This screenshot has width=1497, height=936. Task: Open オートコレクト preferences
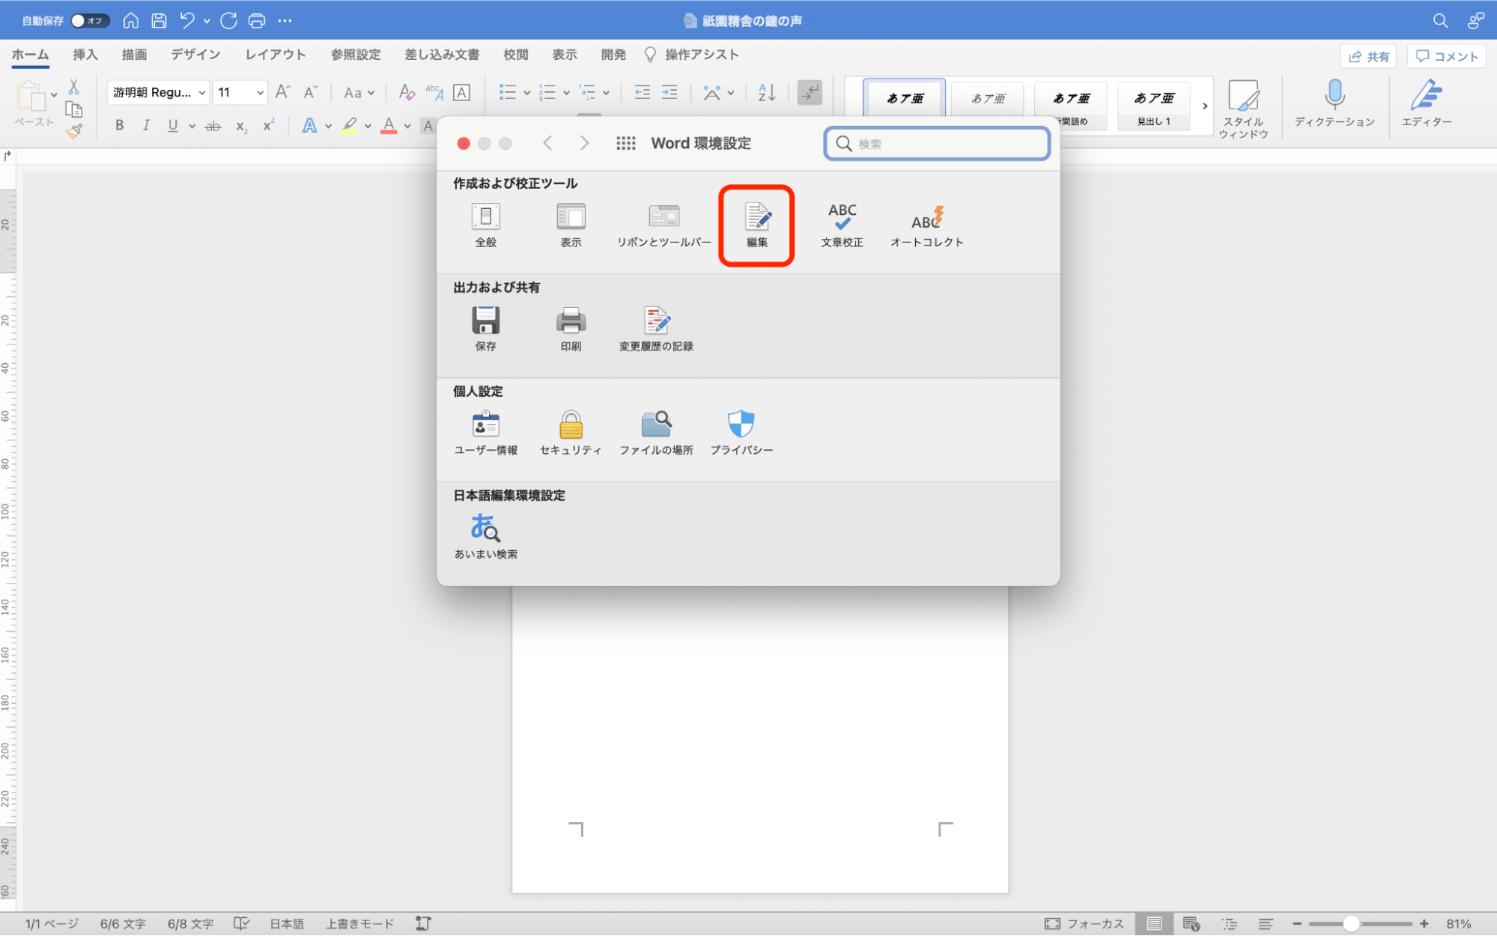pyautogui.click(x=927, y=225)
